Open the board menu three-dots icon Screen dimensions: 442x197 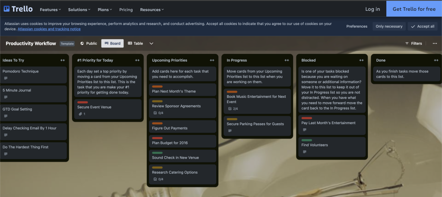click(435, 44)
